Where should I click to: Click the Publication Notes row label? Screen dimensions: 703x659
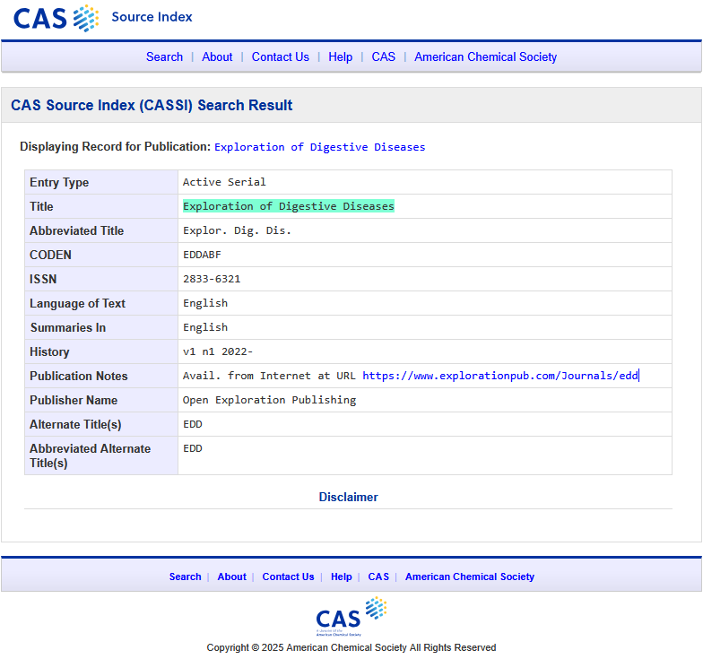click(x=79, y=377)
